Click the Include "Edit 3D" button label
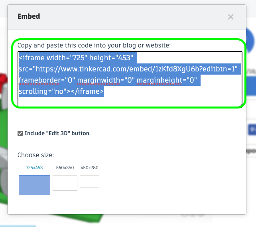 coord(57,133)
